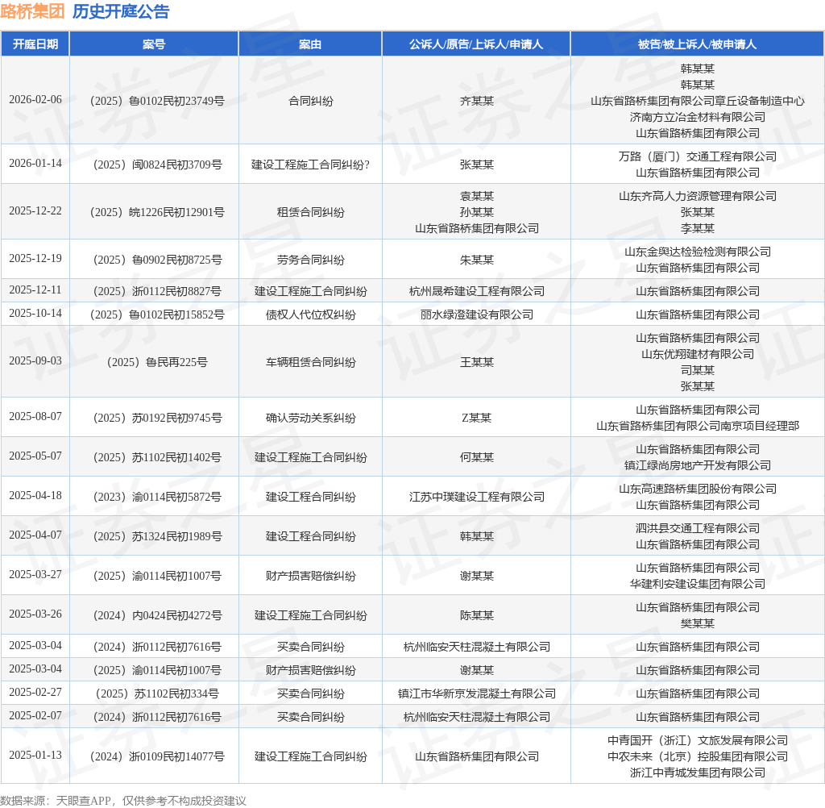Click 镇江绿尚房地产开发有限公司

(x=697, y=465)
